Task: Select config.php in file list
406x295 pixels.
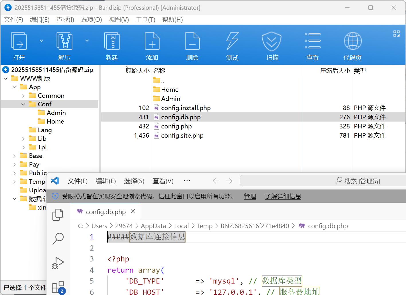Action: click(176, 126)
